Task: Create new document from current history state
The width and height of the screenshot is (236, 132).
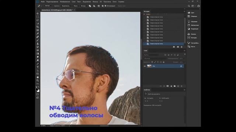Action: 174,47
